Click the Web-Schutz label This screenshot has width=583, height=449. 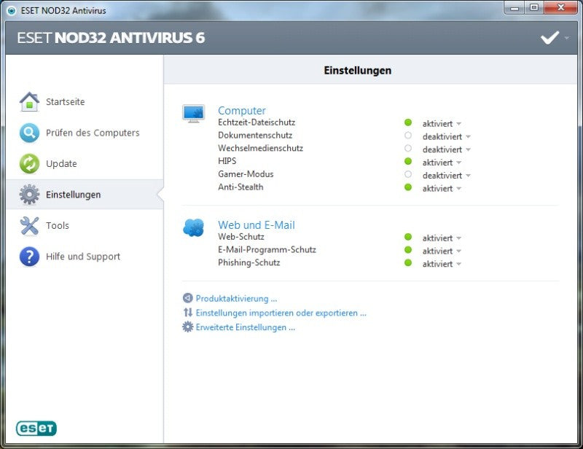[241, 237]
